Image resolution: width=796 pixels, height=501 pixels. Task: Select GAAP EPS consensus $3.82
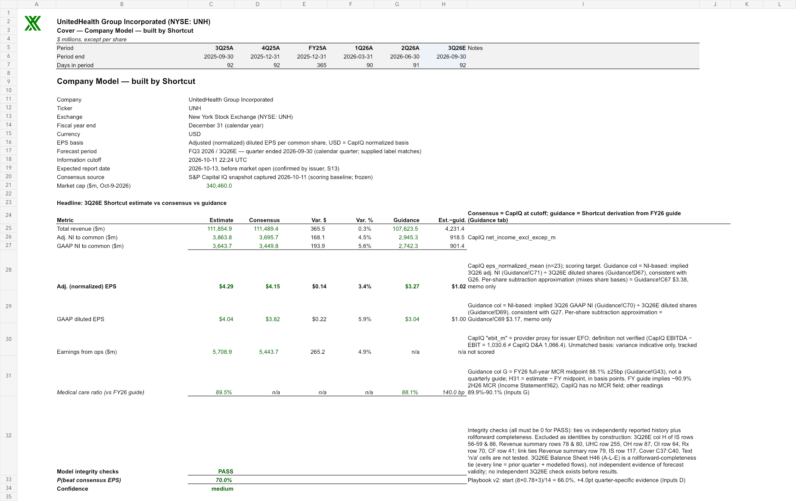click(x=273, y=319)
